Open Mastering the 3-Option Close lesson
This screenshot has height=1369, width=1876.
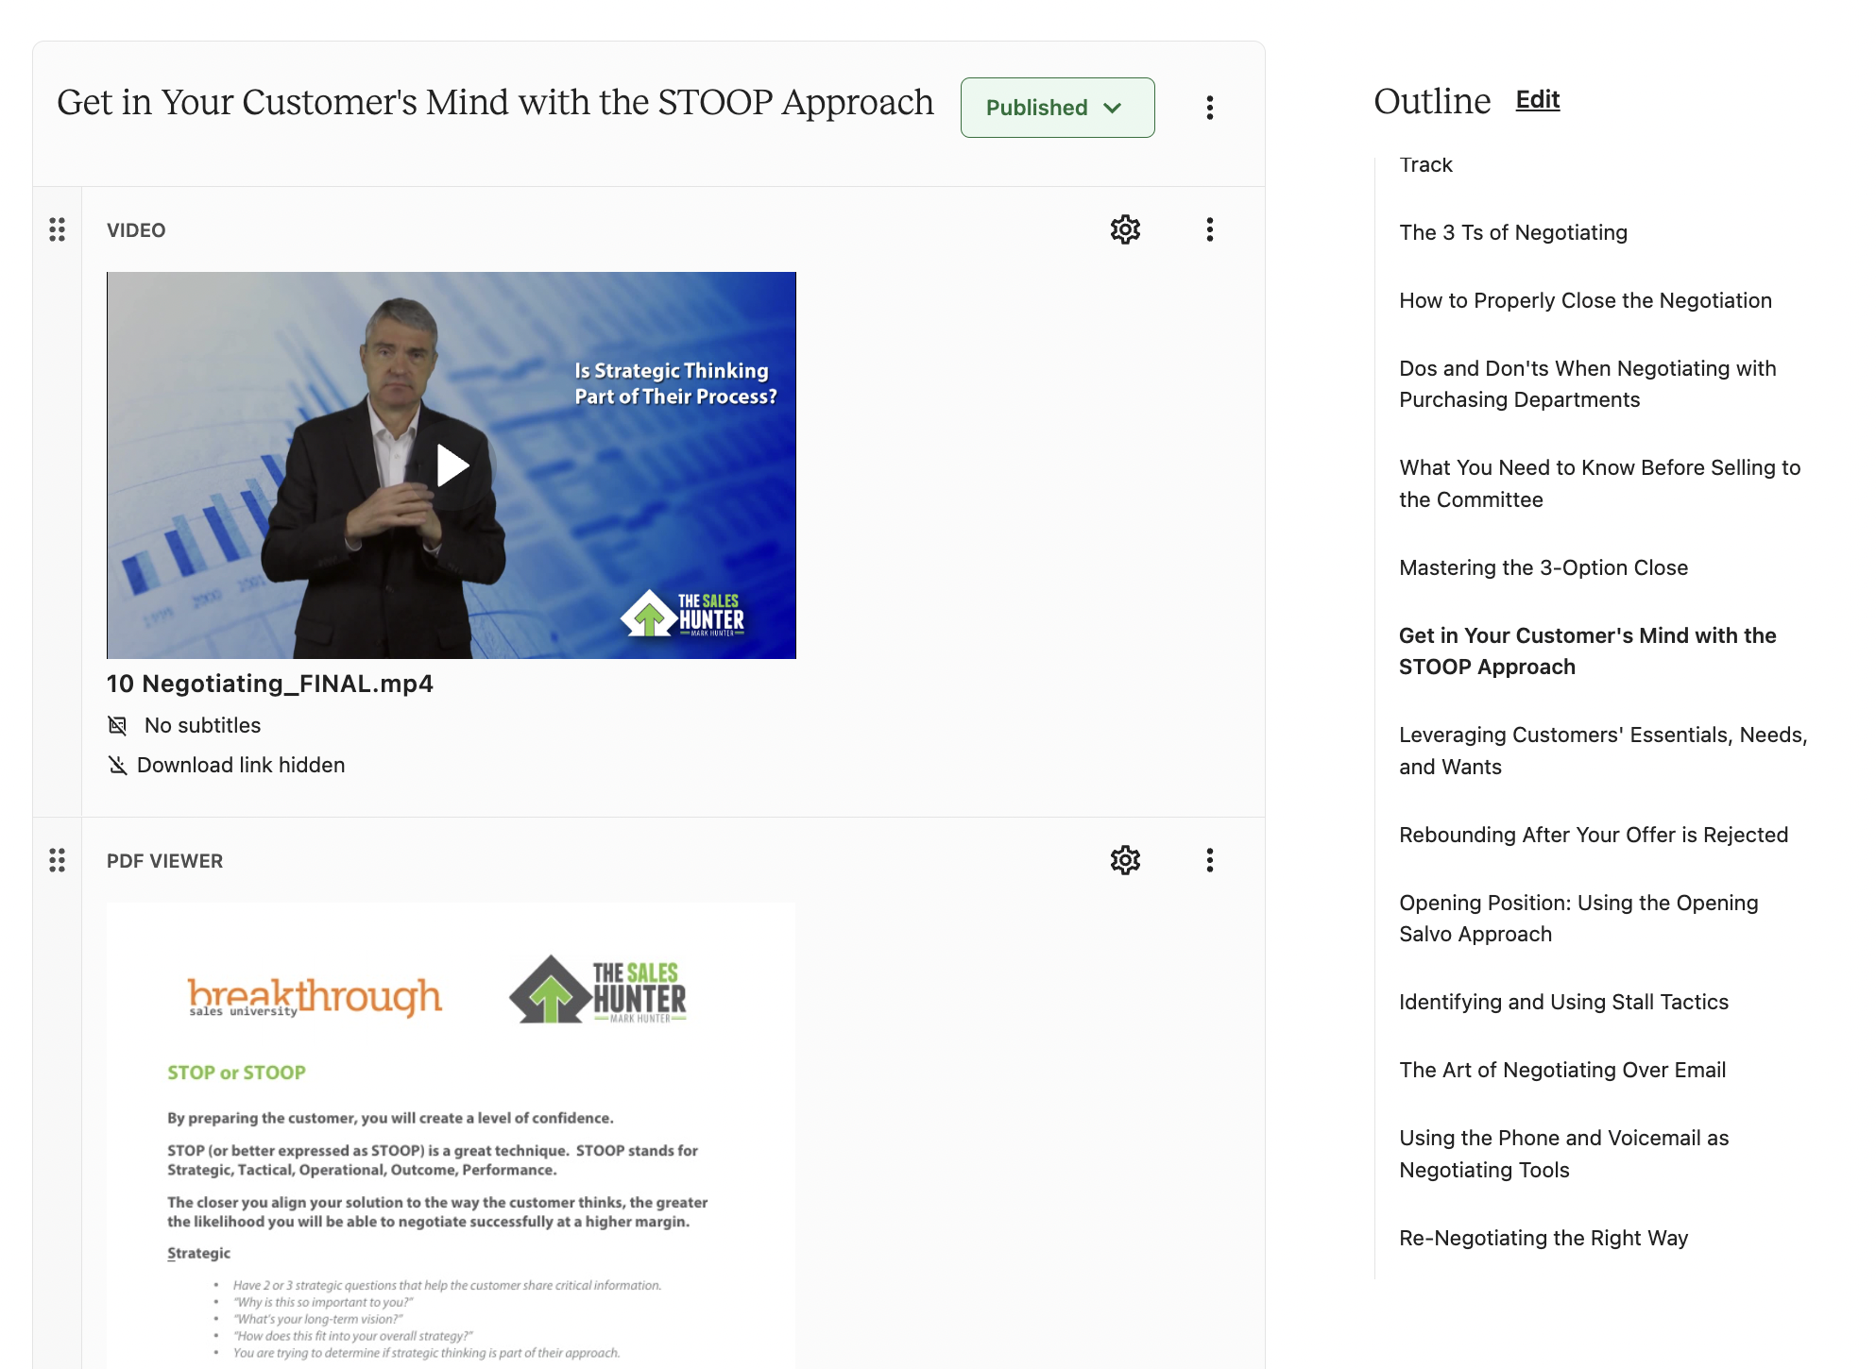(1543, 567)
